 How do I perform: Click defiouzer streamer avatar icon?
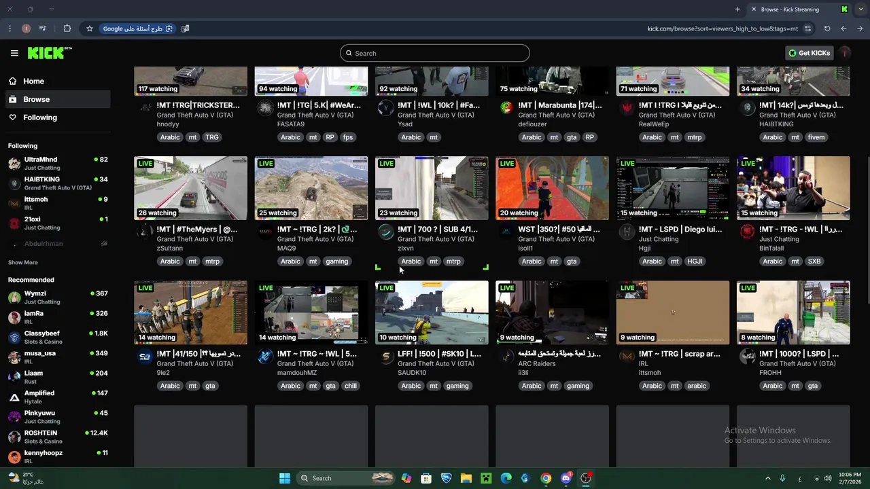tap(506, 108)
